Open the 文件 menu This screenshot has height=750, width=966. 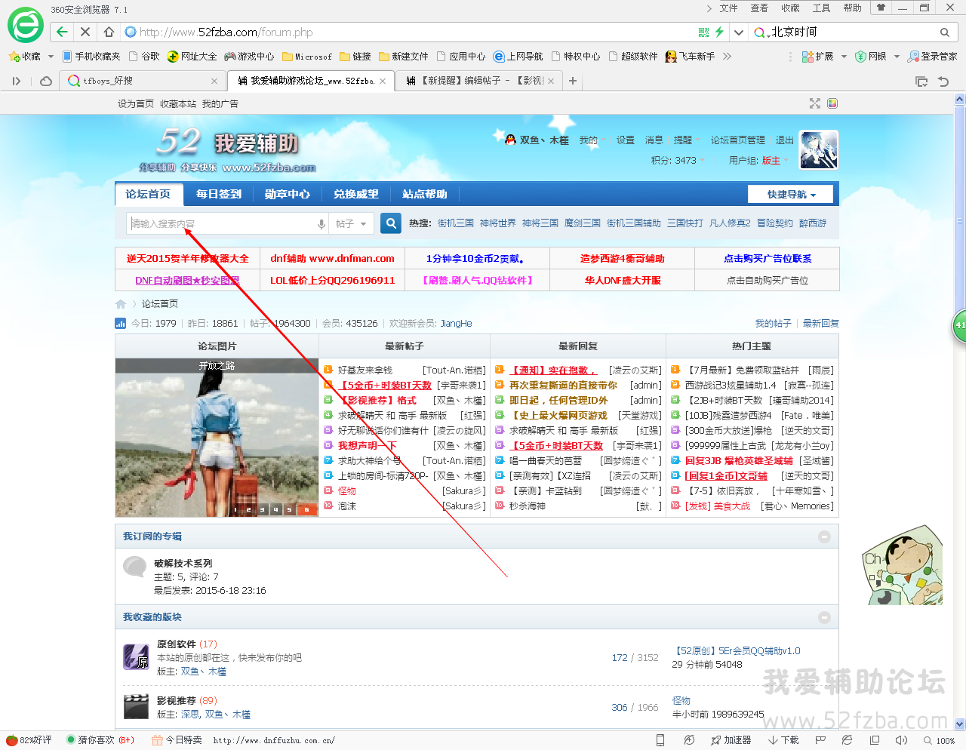pyautogui.click(x=728, y=8)
